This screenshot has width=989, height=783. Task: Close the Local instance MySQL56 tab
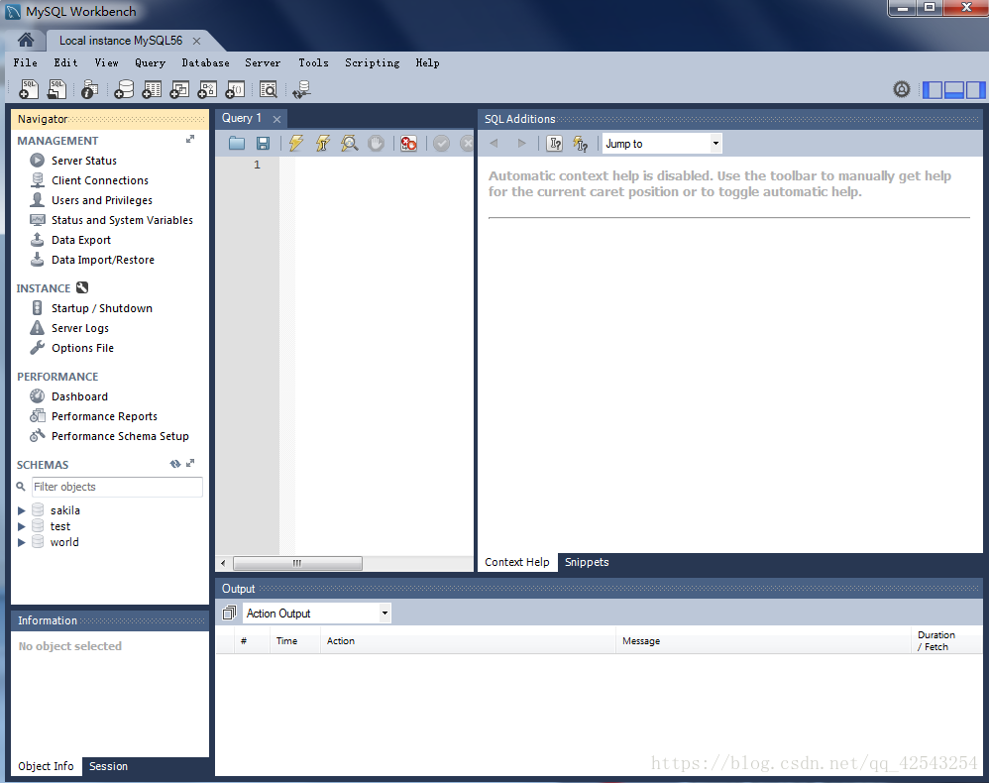pyautogui.click(x=197, y=41)
